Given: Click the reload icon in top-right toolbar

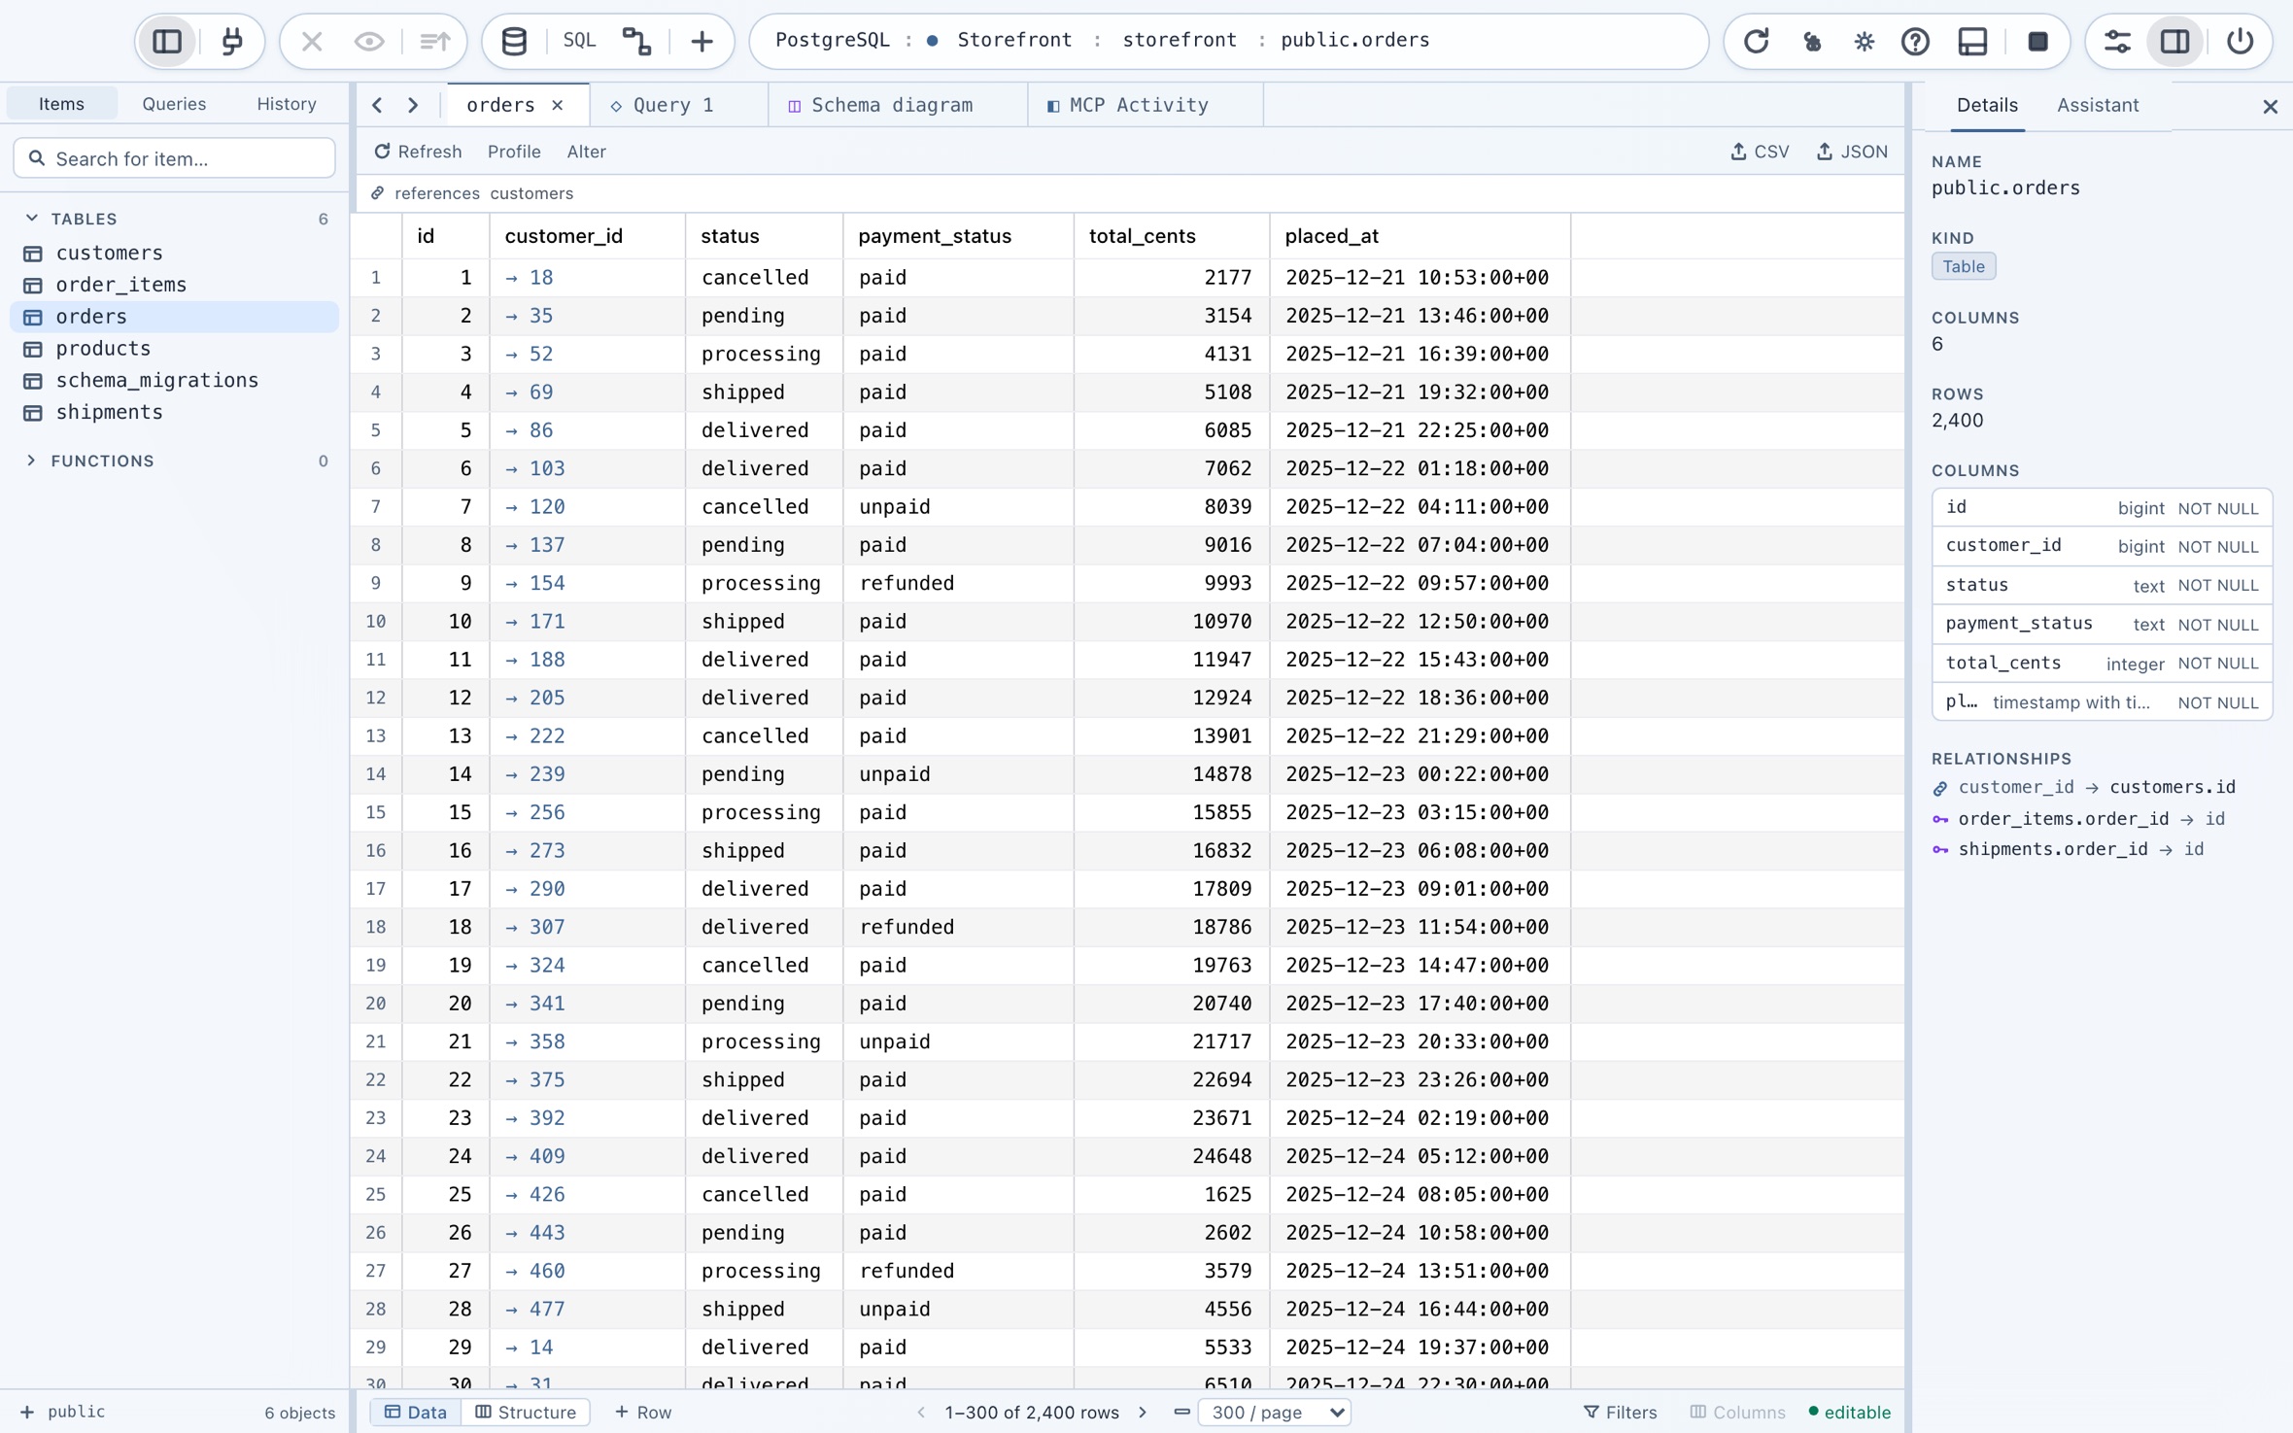Looking at the screenshot, I should pyautogui.click(x=1756, y=41).
